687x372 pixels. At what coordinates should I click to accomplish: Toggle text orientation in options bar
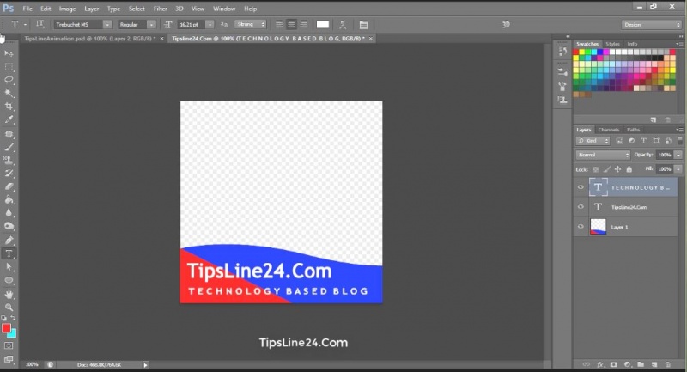tap(40, 25)
